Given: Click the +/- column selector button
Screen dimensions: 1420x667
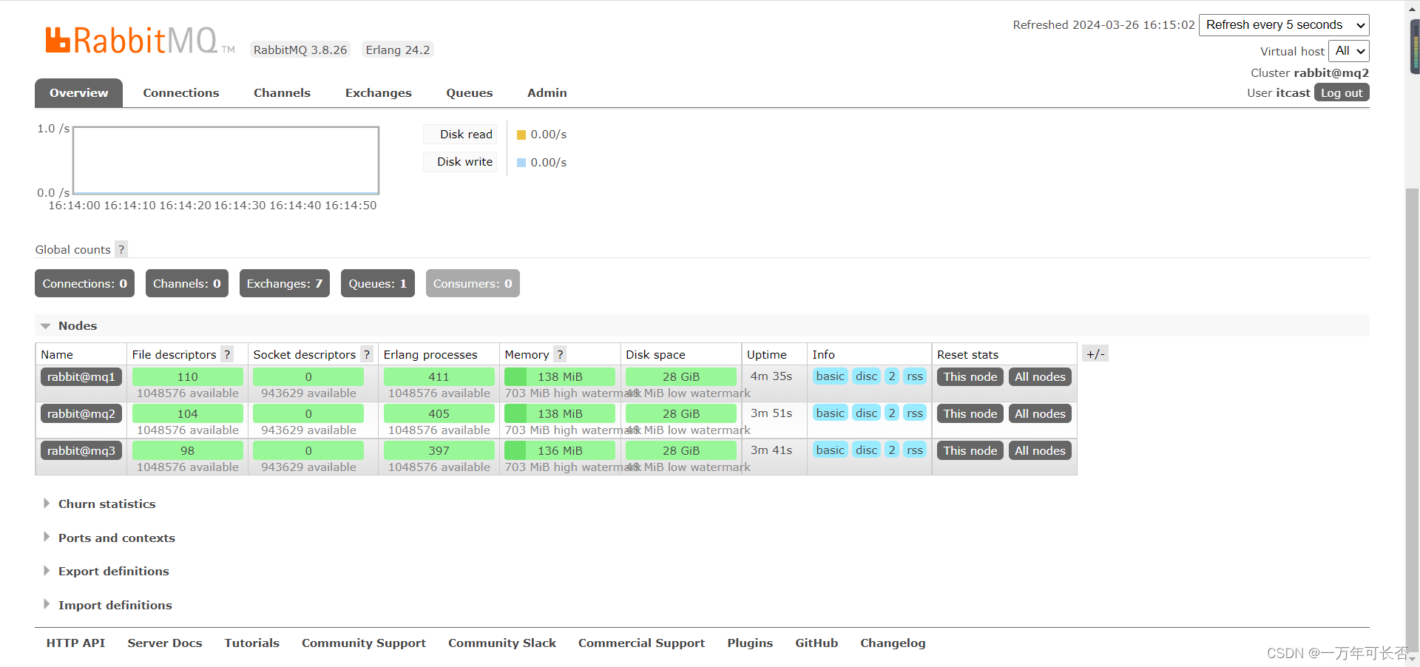Looking at the screenshot, I should [1095, 353].
